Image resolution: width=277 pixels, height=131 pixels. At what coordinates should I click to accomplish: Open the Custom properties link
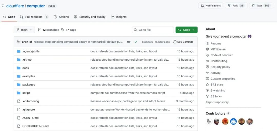tap(223, 79)
